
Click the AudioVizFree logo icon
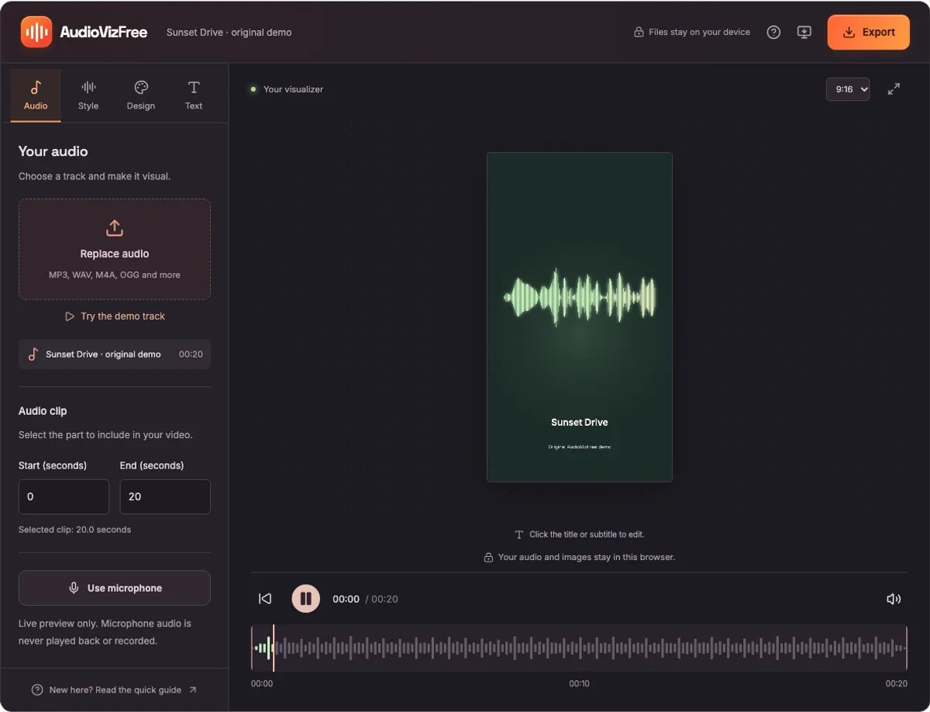36,32
